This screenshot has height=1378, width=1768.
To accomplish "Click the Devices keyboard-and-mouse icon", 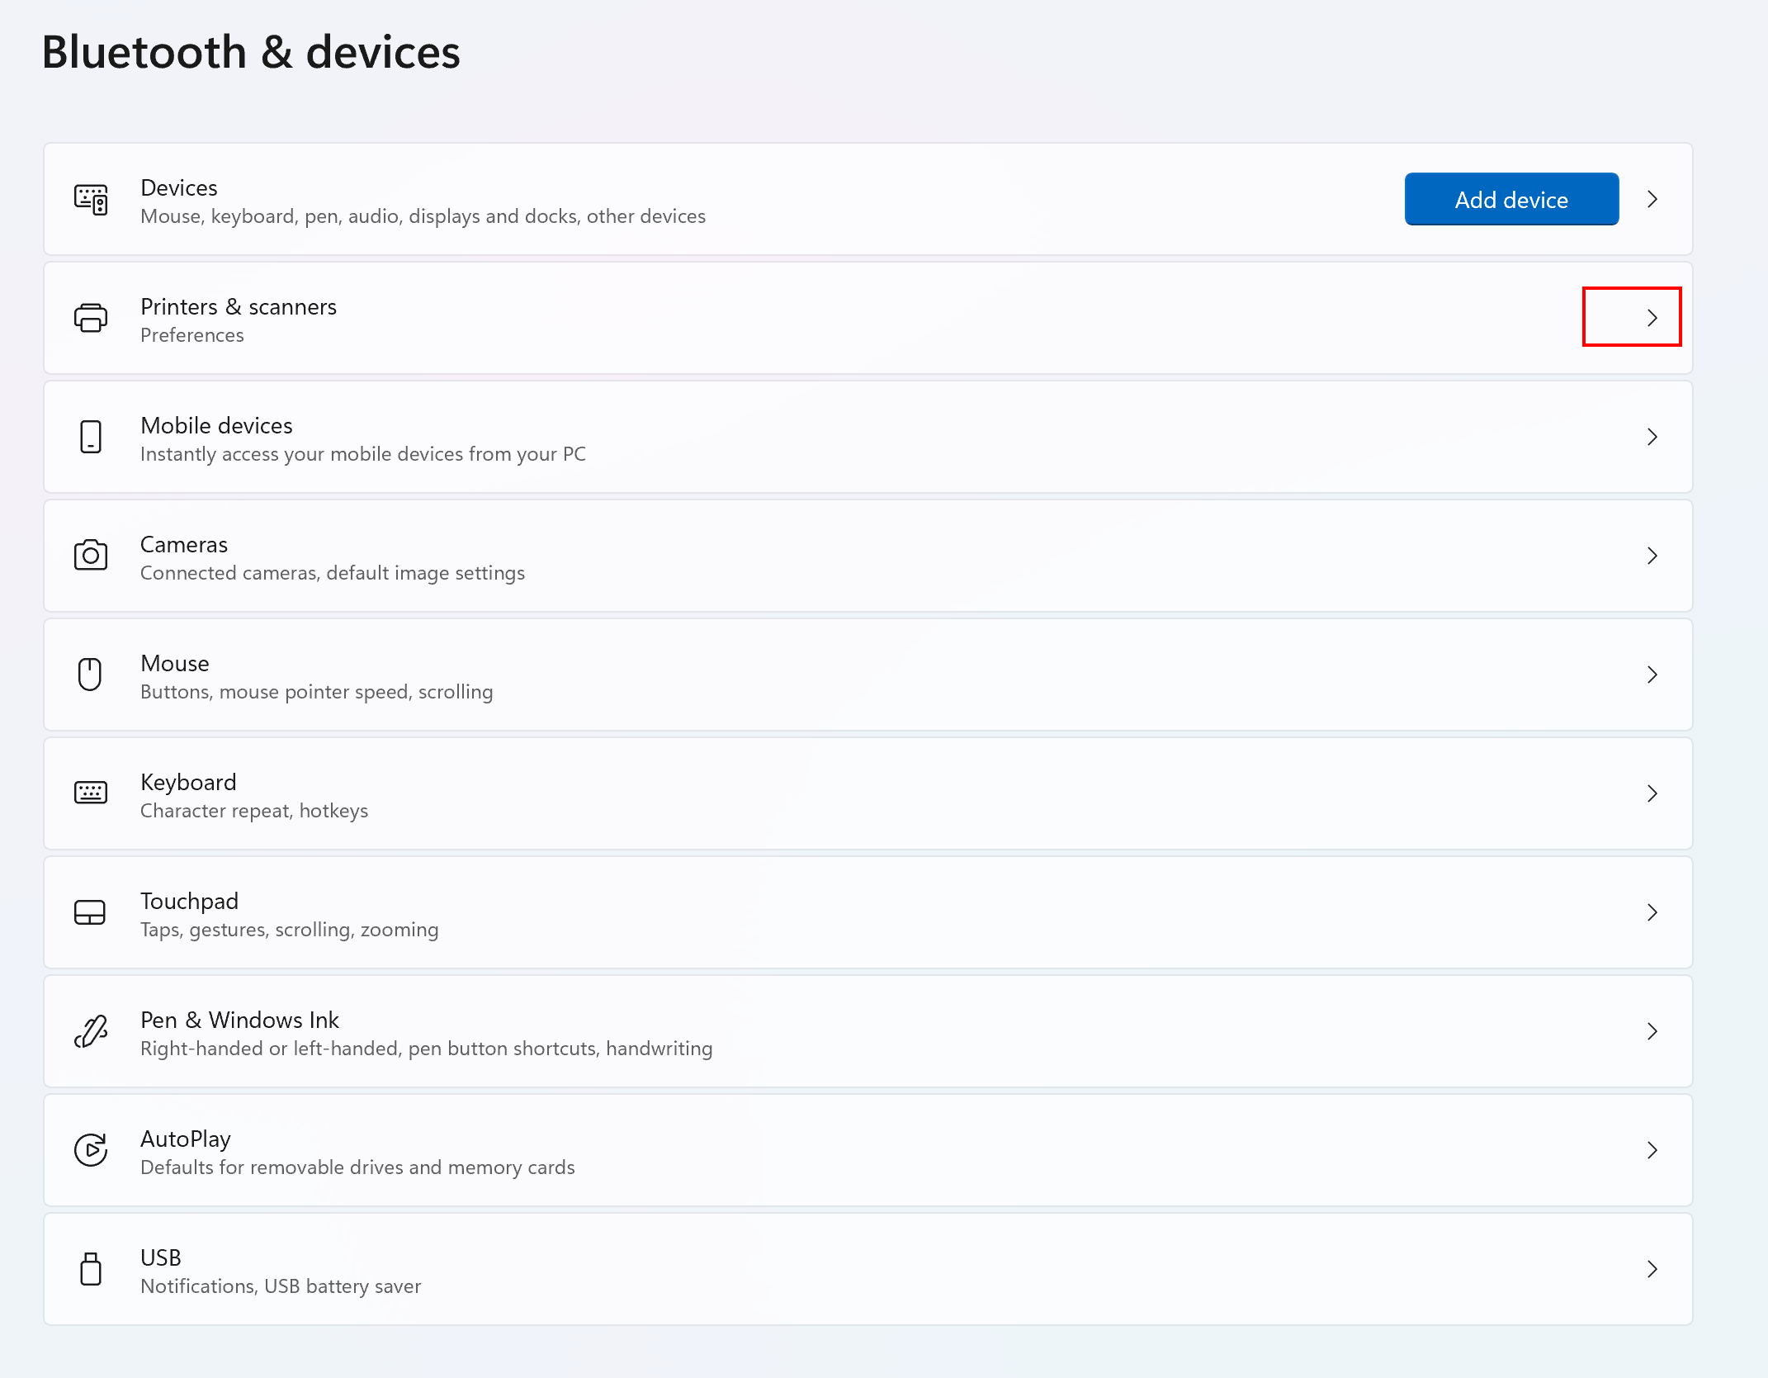I will (x=91, y=200).
